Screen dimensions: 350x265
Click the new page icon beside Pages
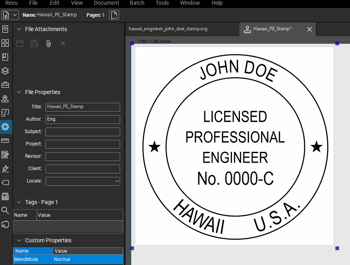pos(114,15)
